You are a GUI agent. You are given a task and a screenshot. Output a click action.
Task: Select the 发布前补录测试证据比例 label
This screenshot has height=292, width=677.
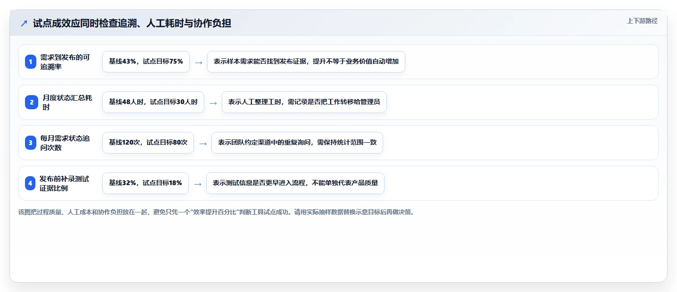point(64,183)
